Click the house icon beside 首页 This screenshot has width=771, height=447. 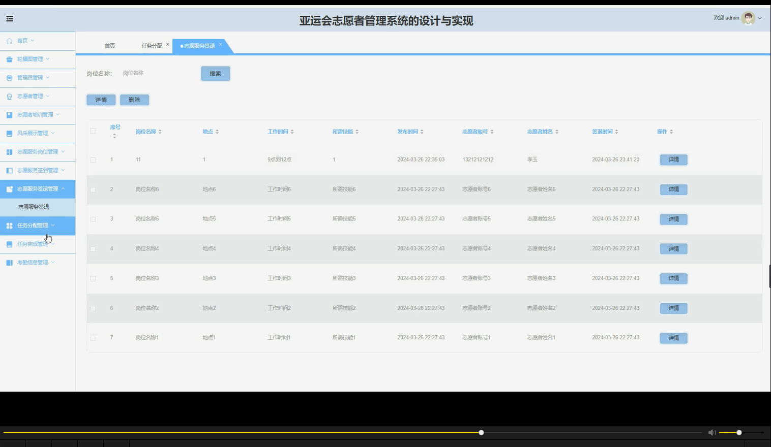(x=9, y=41)
